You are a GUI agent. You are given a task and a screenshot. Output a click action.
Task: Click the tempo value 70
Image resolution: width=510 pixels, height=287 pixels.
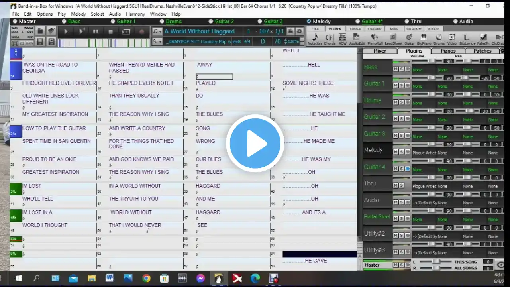277,41
